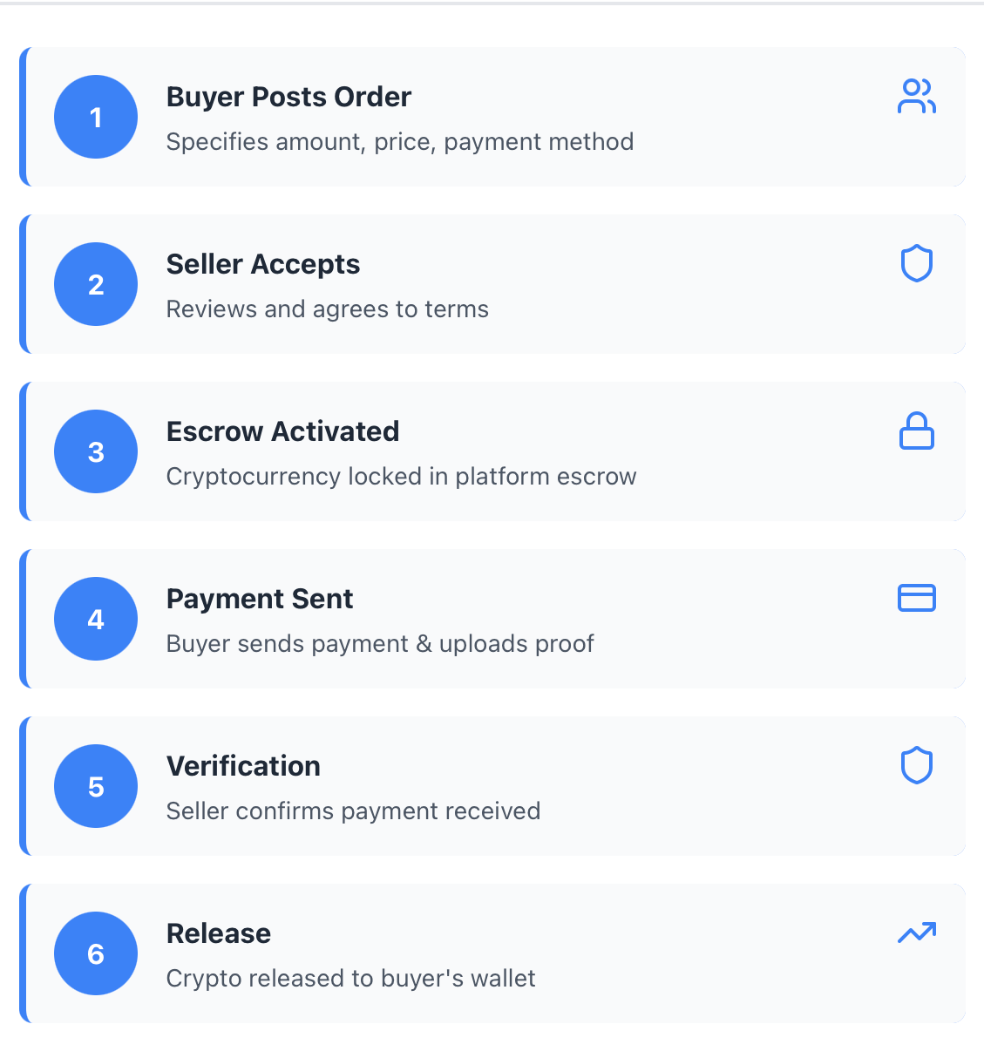
Task: Click 'Cryptocurrency locked in platform escrow' text
Action: pos(401,477)
